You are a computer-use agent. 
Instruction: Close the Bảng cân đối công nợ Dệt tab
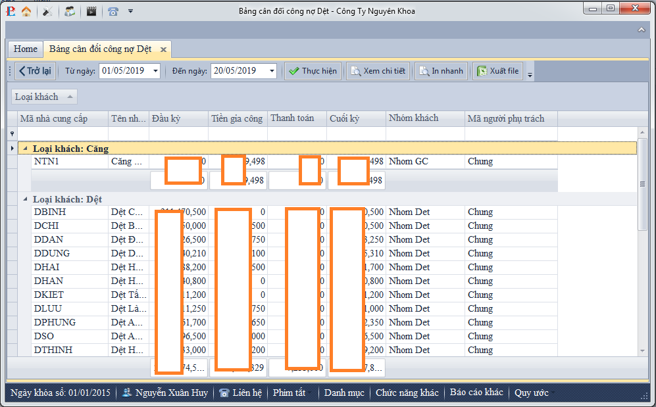[164, 49]
